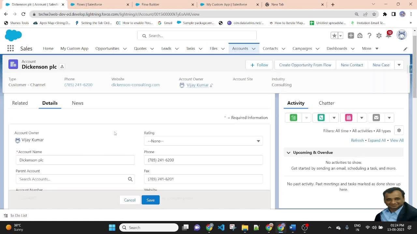Save the account changes
This screenshot has width=417, height=234.
150,200
